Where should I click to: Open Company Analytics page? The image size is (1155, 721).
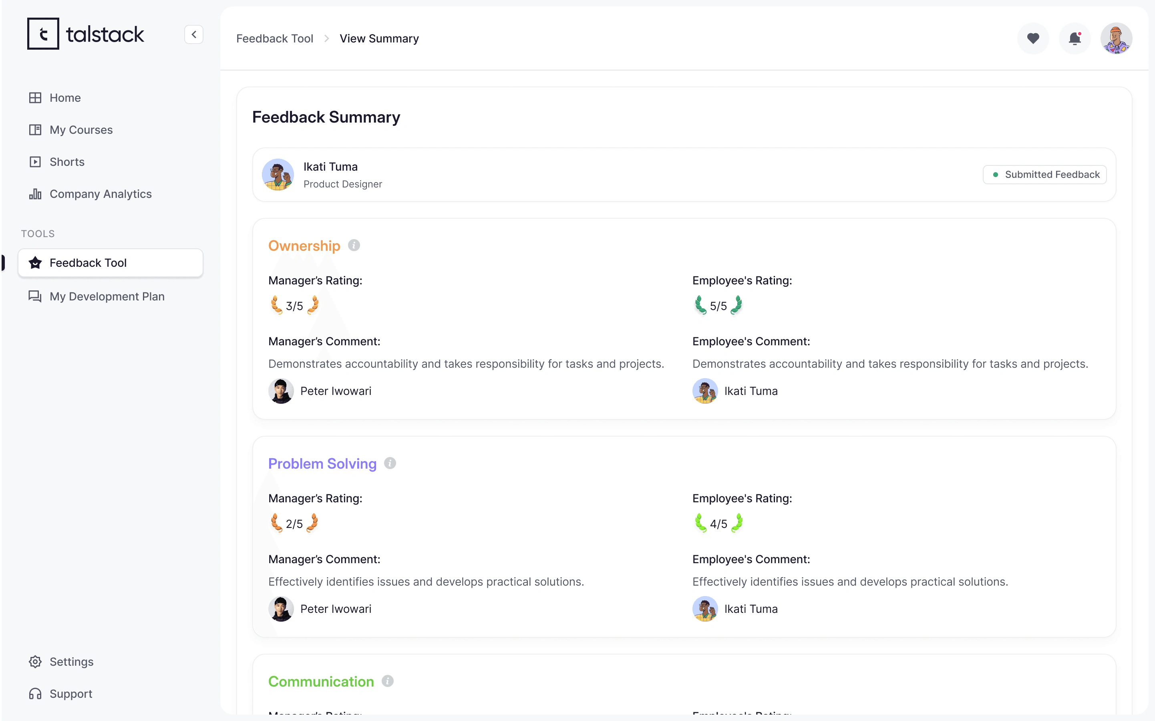pos(101,193)
